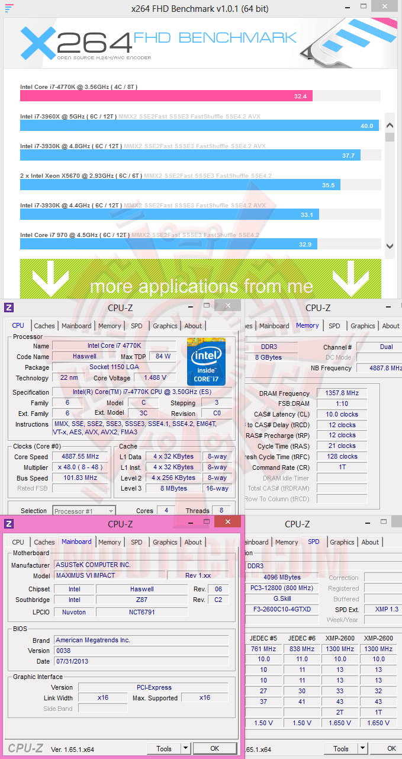Image resolution: width=402 pixels, height=759 pixels.
Task: Click the x264 benchmark title bar app icon
Action: click(x=9, y=8)
